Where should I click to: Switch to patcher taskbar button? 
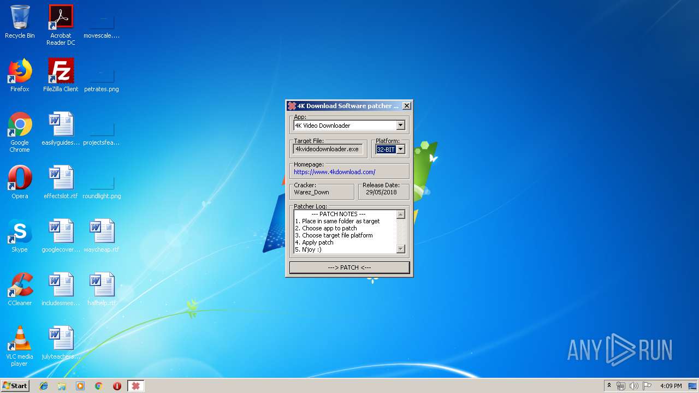(135, 386)
